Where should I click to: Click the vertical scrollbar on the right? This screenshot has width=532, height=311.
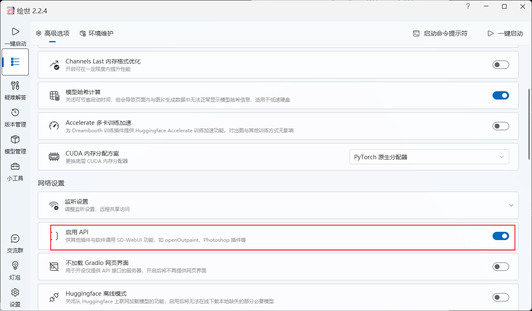pos(528,124)
